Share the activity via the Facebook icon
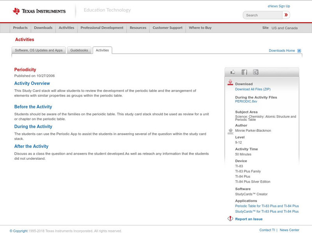The height and width of the screenshot is (233, 312). 244,72
